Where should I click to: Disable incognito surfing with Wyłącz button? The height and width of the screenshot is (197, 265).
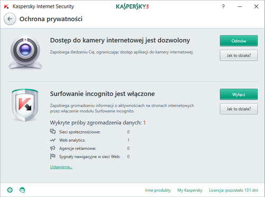238,94
